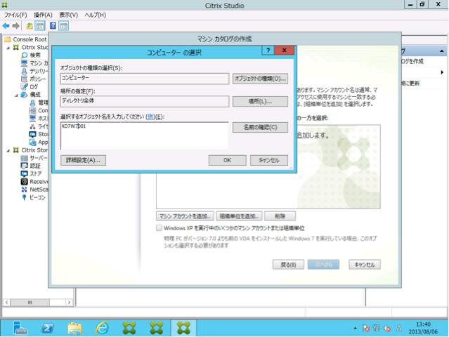Image resolution: width=449 pixels, height=337 pixels.
Task: Open the ファイル(F) menu
Action: point(15,15)
